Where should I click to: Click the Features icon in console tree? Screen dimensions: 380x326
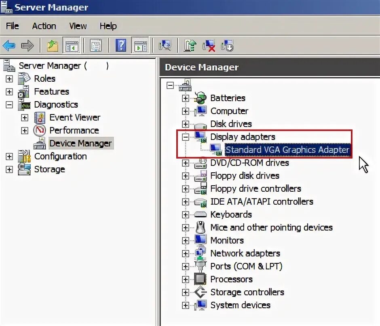click(x=24, y=92)
